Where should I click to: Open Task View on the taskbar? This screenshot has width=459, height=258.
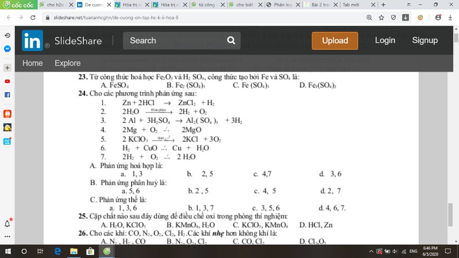(x=40, y=251)
